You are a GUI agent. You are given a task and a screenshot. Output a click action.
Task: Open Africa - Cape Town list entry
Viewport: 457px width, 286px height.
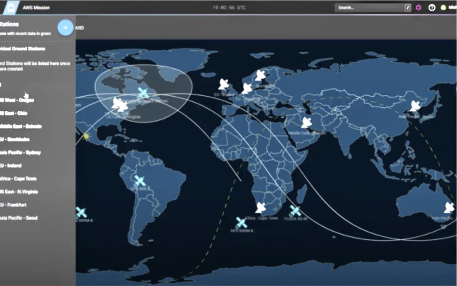pos(18,179)
